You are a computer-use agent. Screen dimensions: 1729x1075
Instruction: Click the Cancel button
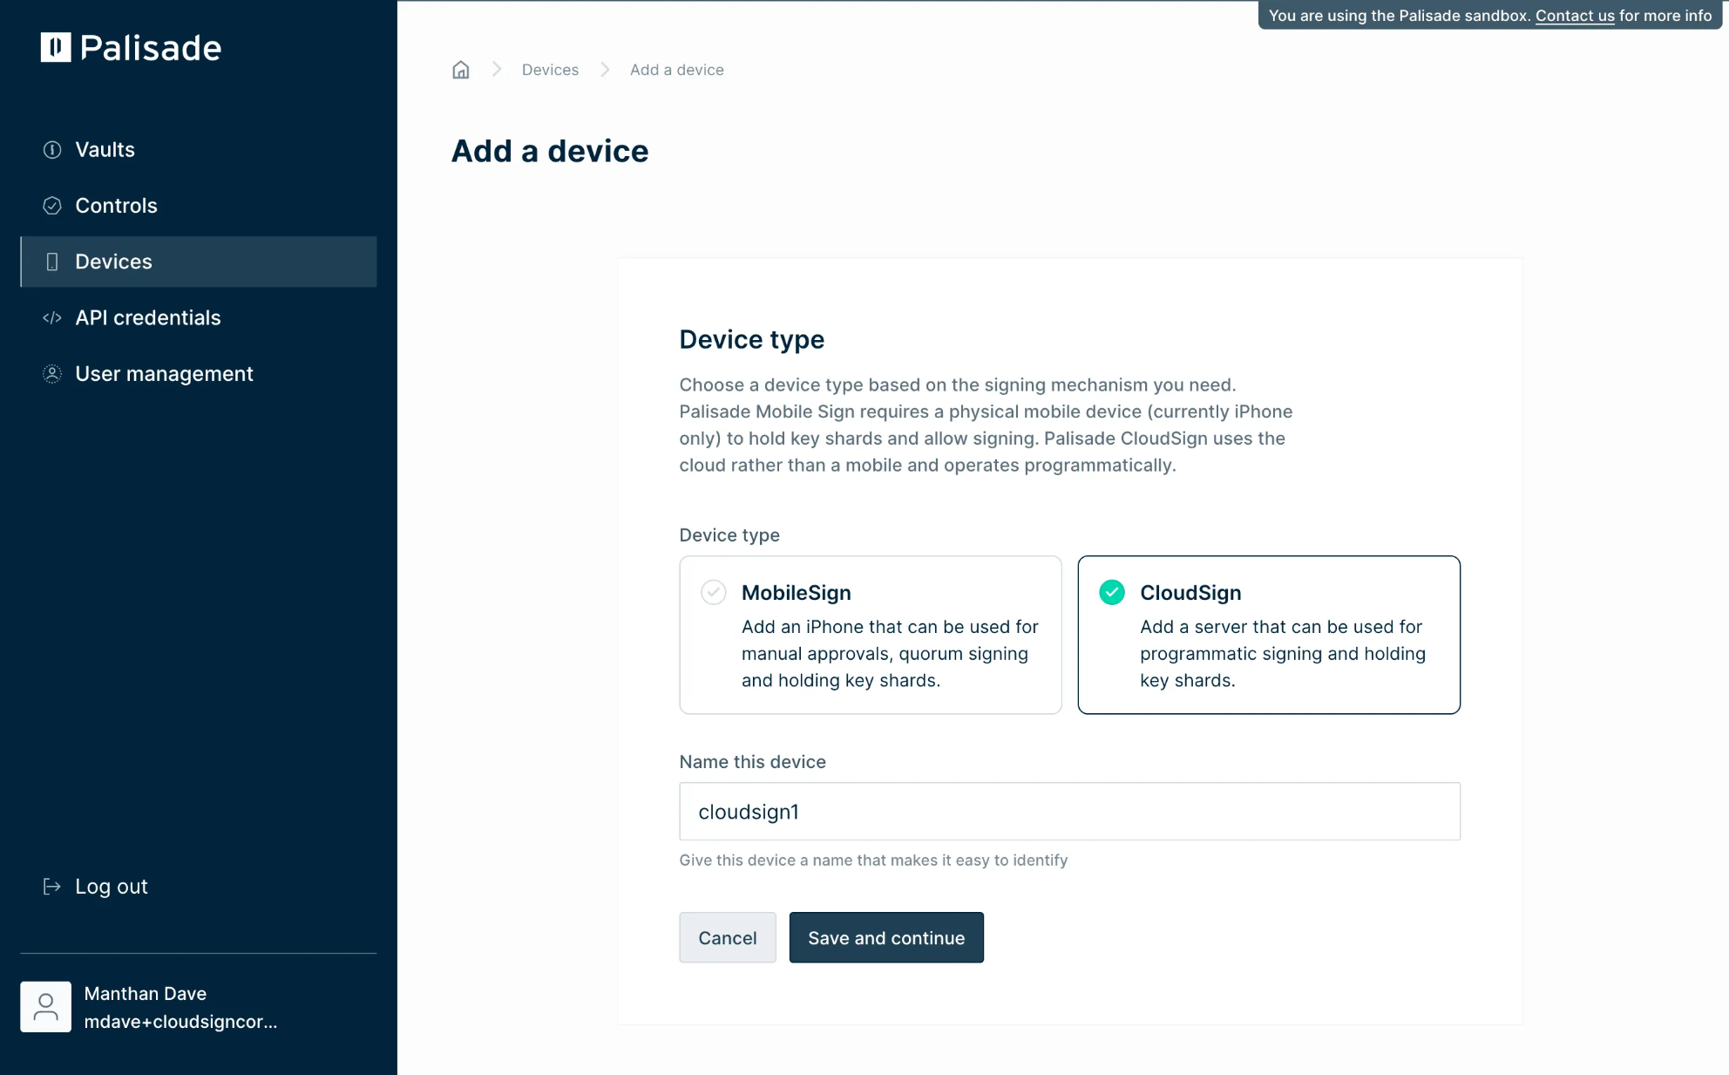click(727, 938)
